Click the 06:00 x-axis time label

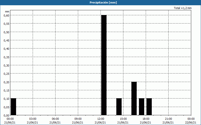pos(55,119)
